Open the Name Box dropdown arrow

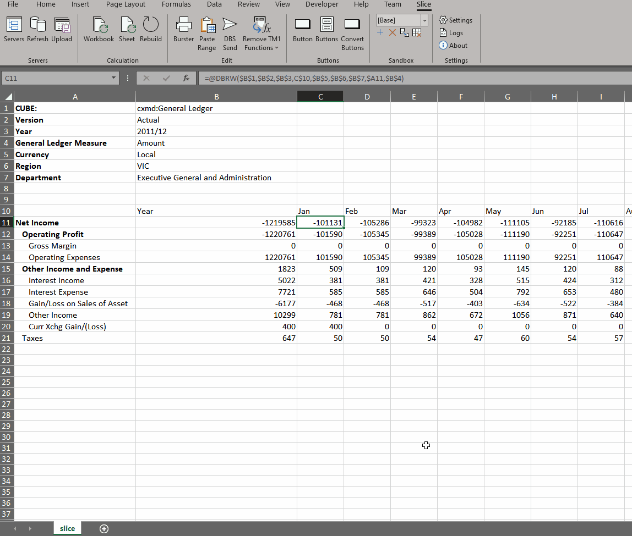pos(114,79)
